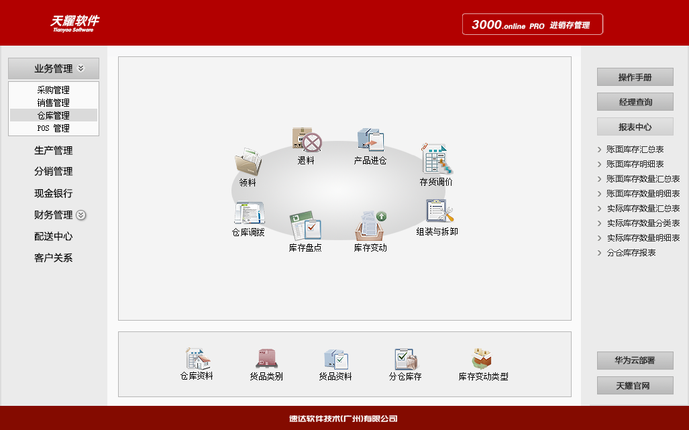
Task: Open the 组装与拆卸 assembly icon
Action: 437,211
